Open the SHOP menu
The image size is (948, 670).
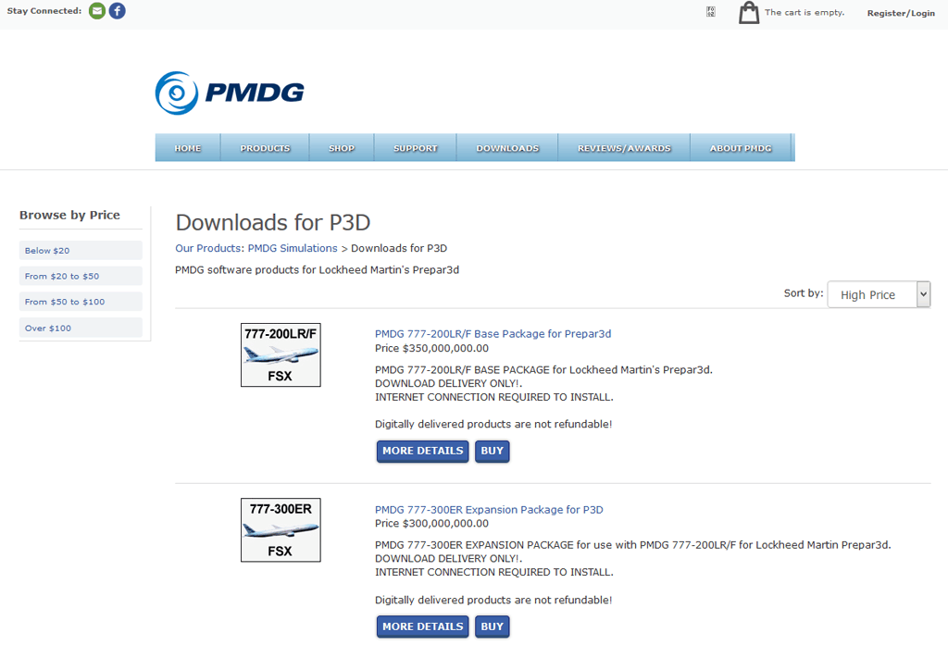(342, 148)
